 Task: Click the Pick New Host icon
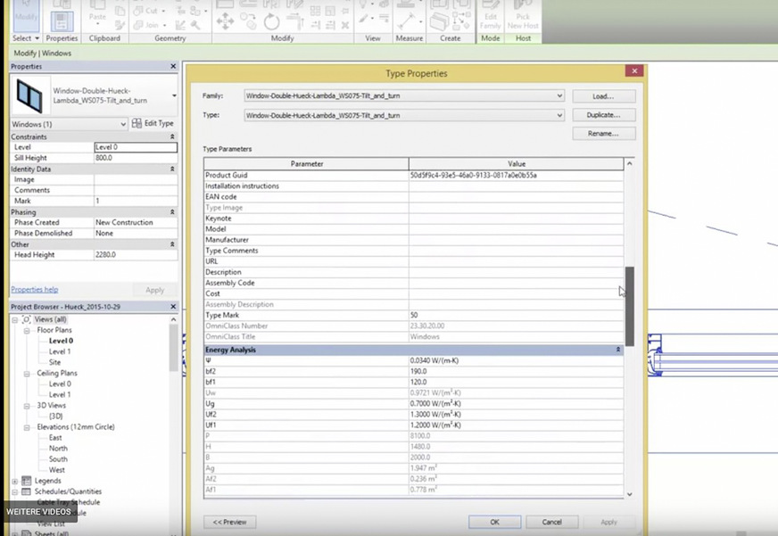pos(523,14)
